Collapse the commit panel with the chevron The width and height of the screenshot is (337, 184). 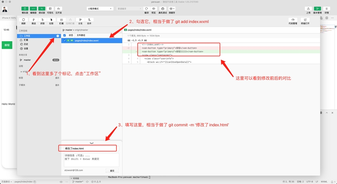[92, 143]
